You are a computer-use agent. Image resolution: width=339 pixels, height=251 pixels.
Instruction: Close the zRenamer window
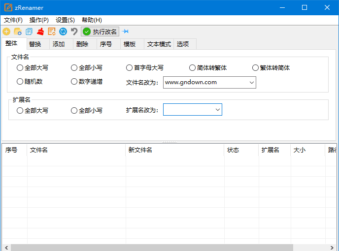tap(327, 7)
